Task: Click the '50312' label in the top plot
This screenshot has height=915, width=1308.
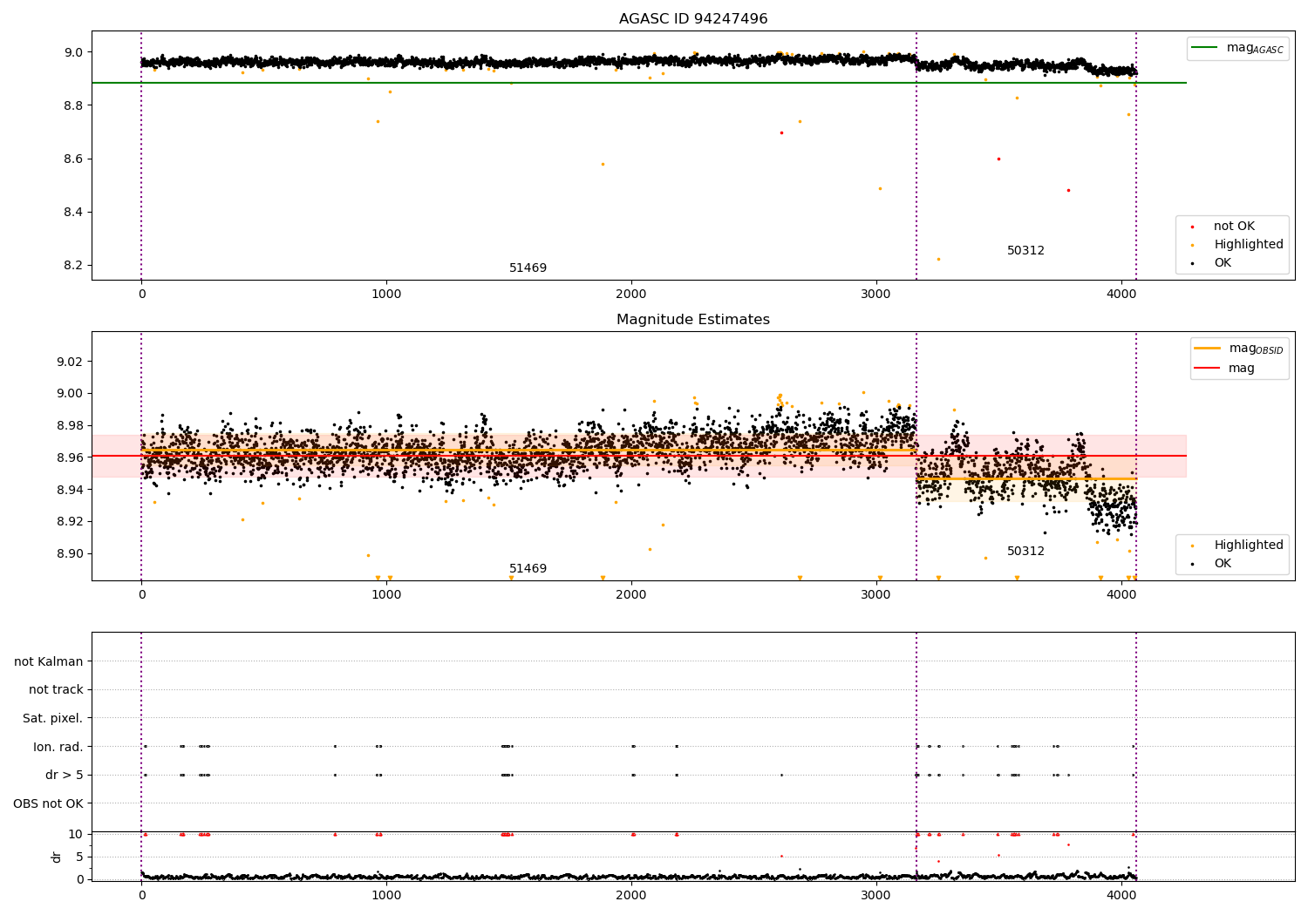Action: pos(1025,251)
